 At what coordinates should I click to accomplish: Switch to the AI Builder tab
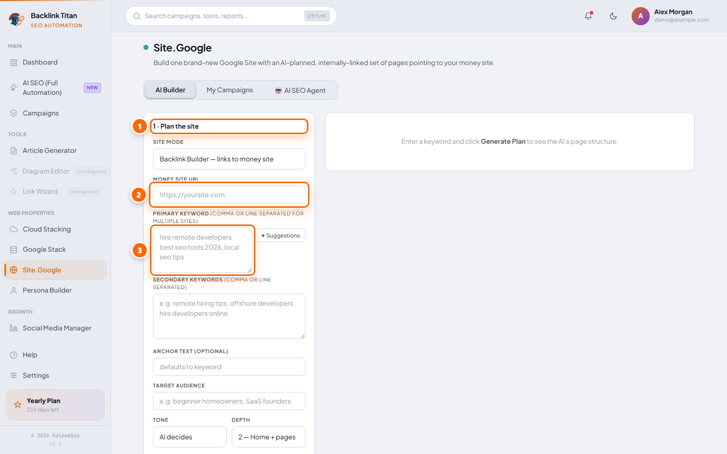pyautogui.click(x=171, y=90)
